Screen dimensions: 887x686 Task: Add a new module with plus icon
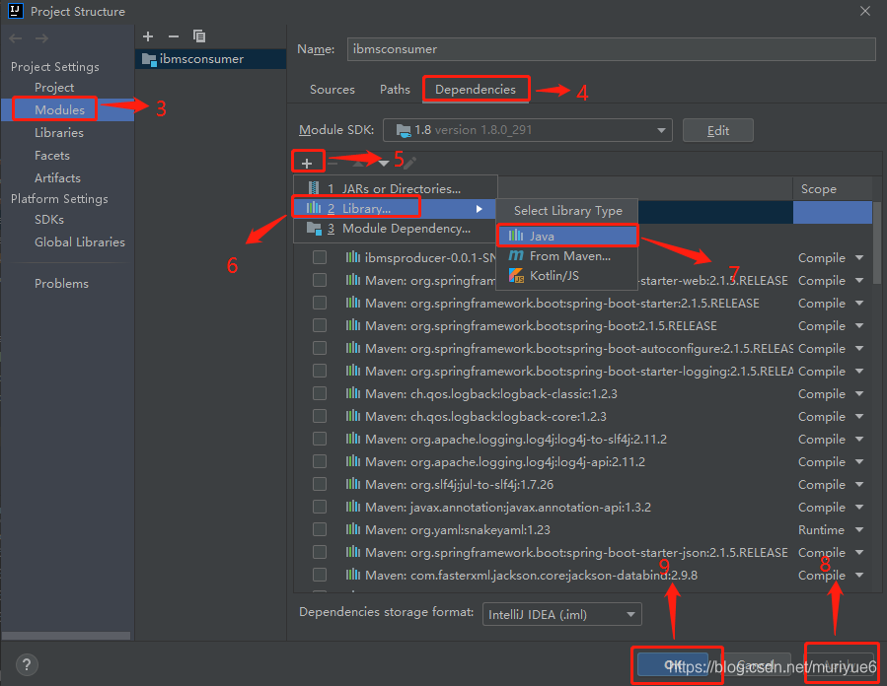(x=148, y=36)
